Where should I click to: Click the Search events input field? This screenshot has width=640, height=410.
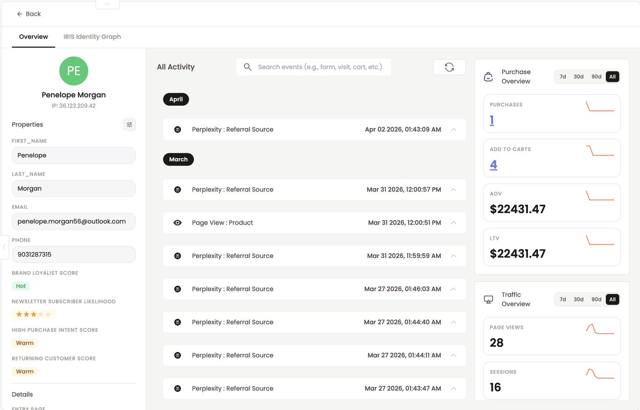314,67
